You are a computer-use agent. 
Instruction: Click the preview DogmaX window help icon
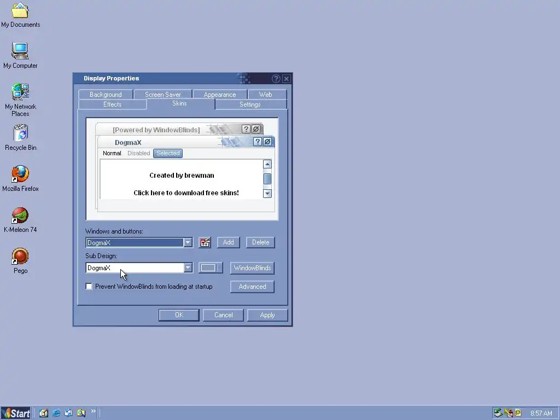click(257, 142)
